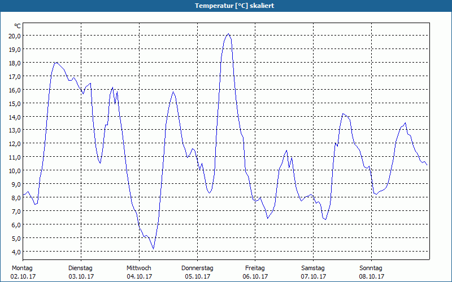
Task: Select the 6,0 y-axis value
Action: pyautogui.click(x=16, y=225)
